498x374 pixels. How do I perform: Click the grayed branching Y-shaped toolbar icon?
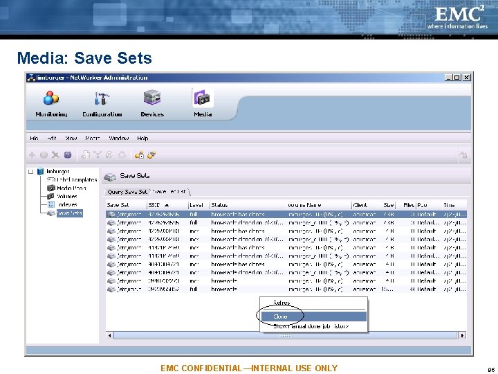98,155
